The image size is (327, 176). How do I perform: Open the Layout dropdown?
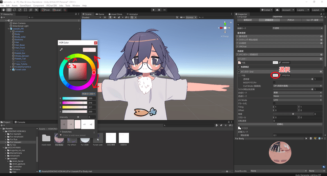click(318, 10)
